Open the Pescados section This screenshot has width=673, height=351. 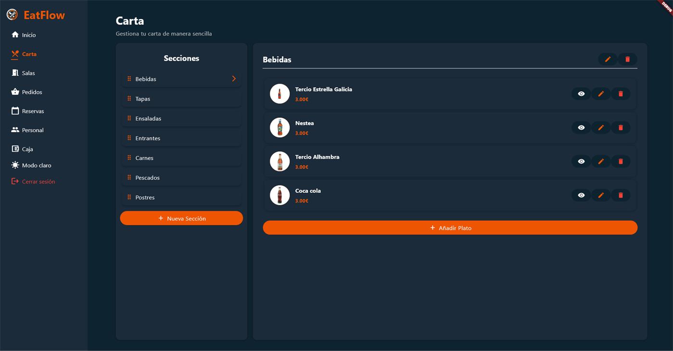coord(181,178)
